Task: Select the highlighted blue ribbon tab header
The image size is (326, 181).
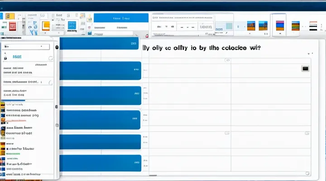Action: (x=120, y=19)
